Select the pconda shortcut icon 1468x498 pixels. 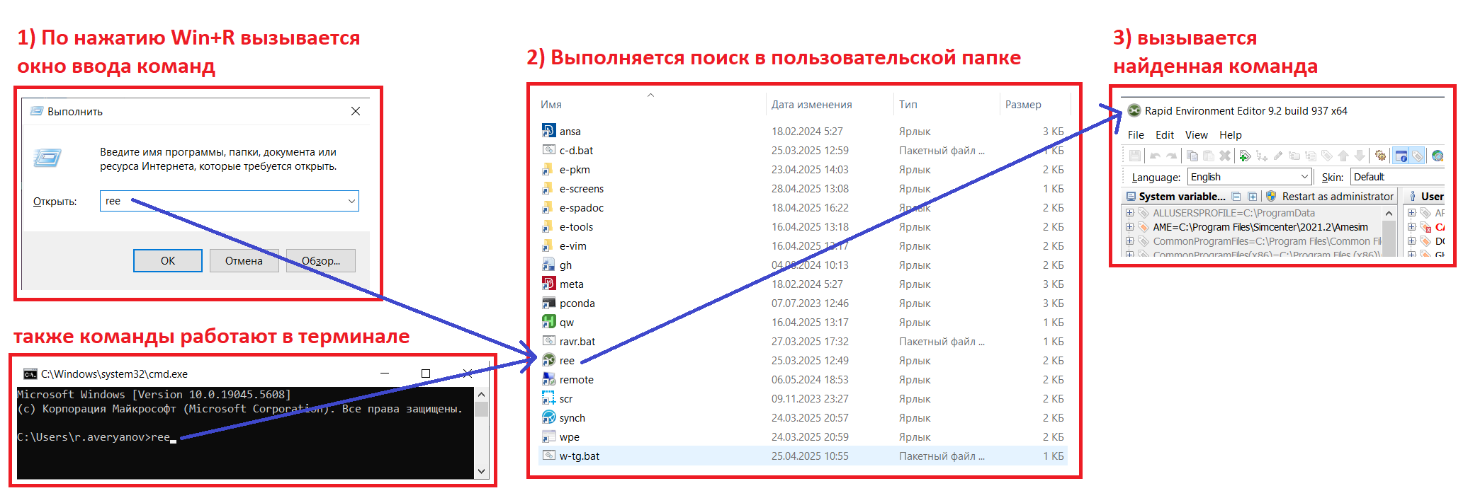tap(548, 303)
